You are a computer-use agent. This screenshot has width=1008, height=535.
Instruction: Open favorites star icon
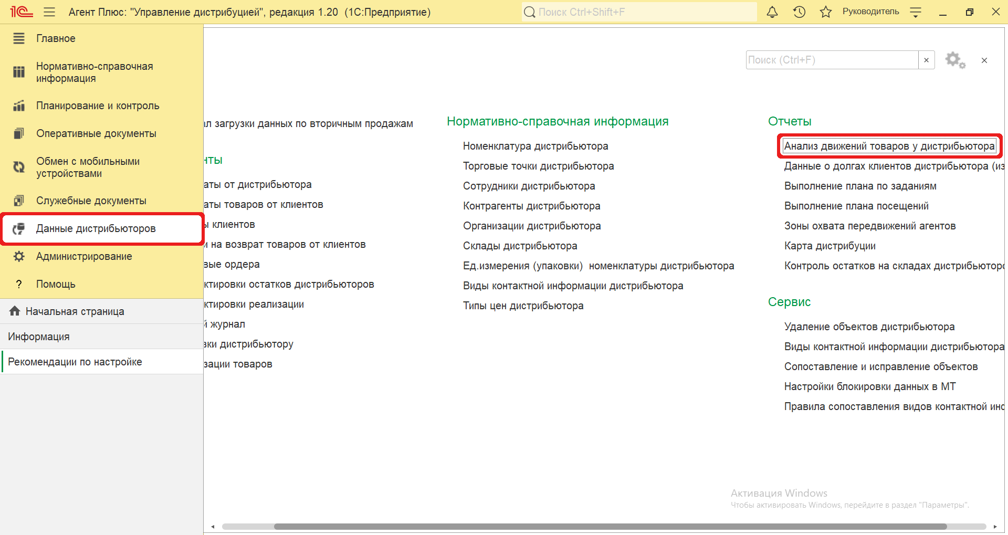click(825, 12)
